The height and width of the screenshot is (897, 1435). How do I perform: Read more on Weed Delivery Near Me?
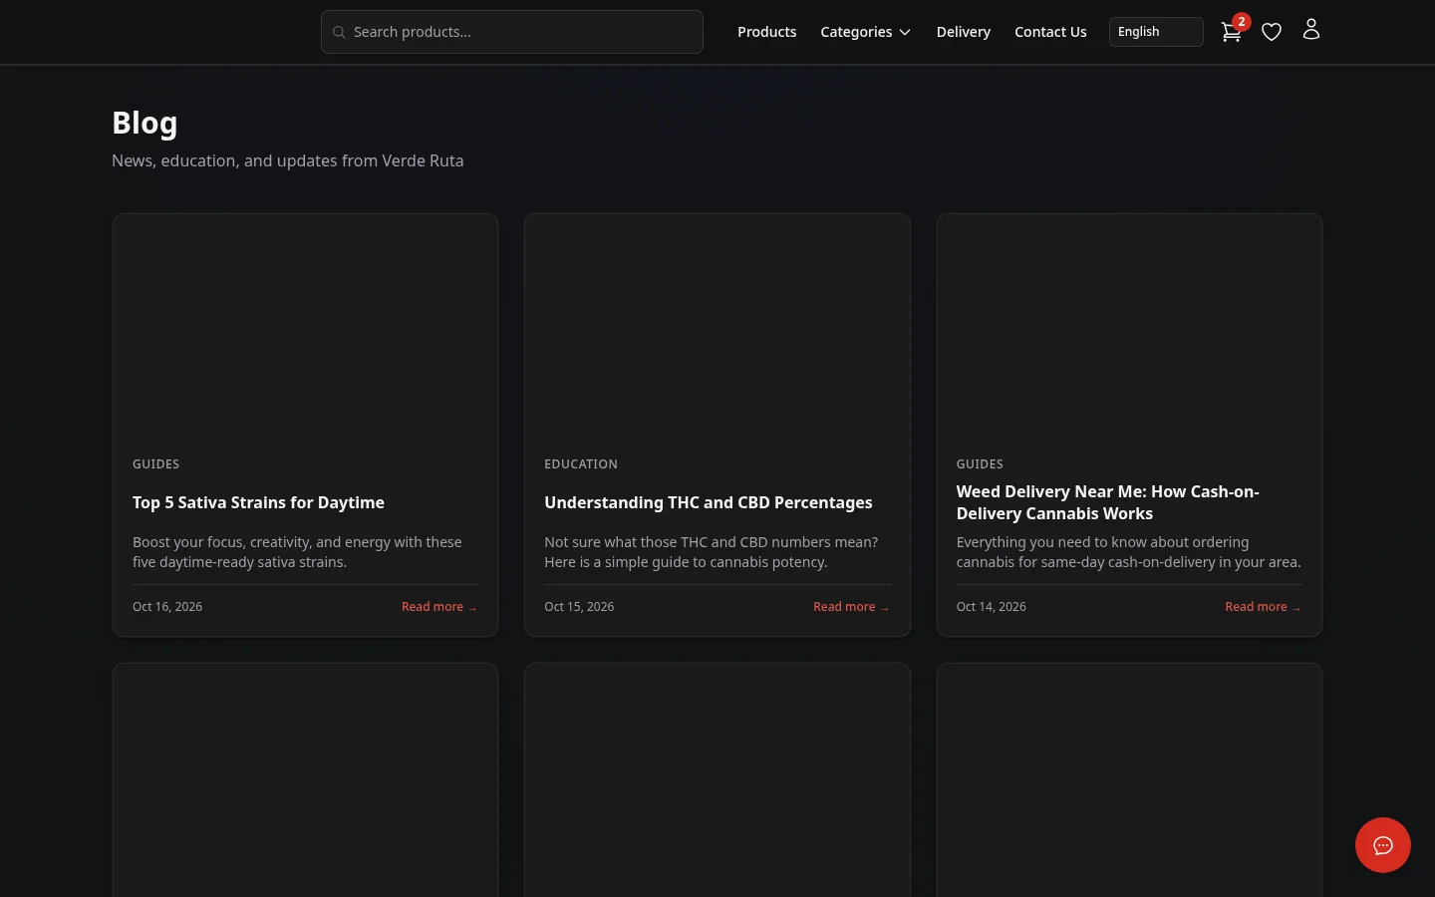click(1263, 606)
